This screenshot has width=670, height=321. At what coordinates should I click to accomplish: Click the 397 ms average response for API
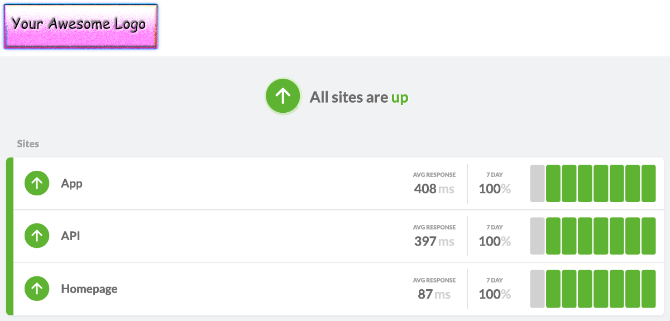tap(434, 241)
